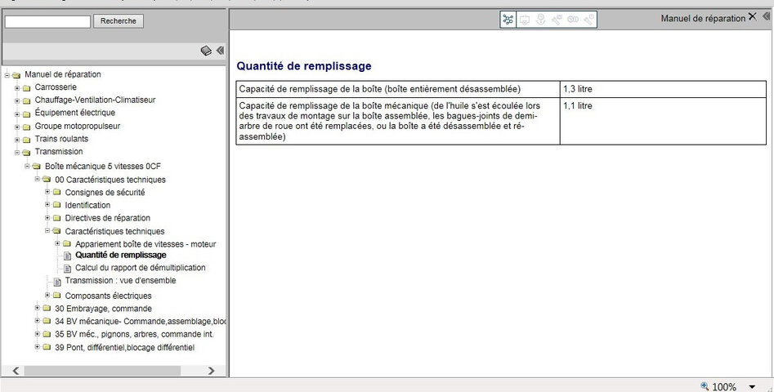Click document icon beside Transmission : vue d'ensemble
The width and height of the screenshot is (774, 392).
pyautogui.click(x=57, y=282)
